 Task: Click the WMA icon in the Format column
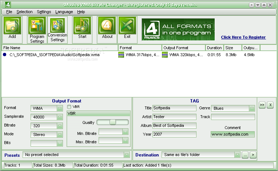click(121, 55)
